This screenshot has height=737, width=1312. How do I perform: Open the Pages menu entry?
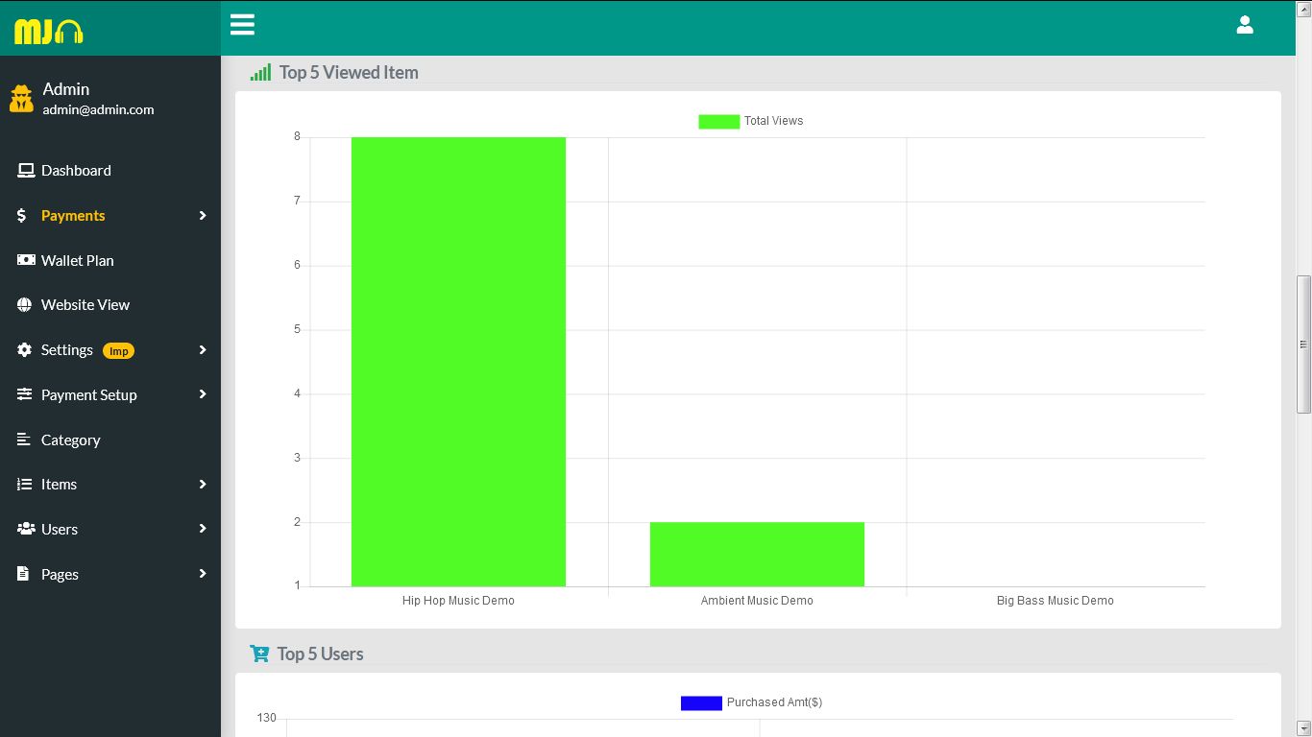click(x=60, y=574)
